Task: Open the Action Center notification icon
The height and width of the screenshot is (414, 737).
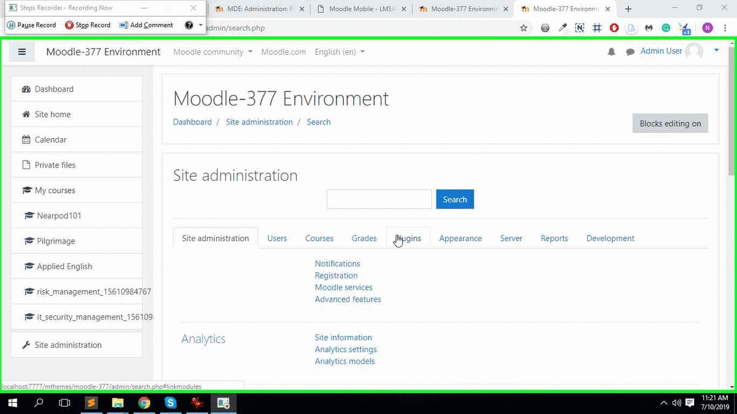Action: (691, 403)
